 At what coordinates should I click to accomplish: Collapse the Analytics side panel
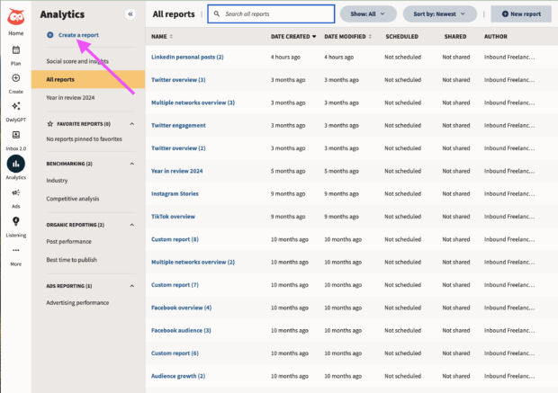tap(130, 14)
